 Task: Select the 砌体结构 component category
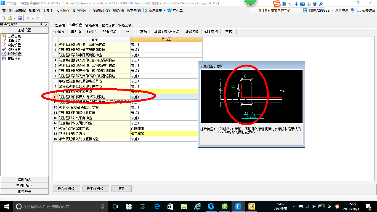(x=211, y=31)
